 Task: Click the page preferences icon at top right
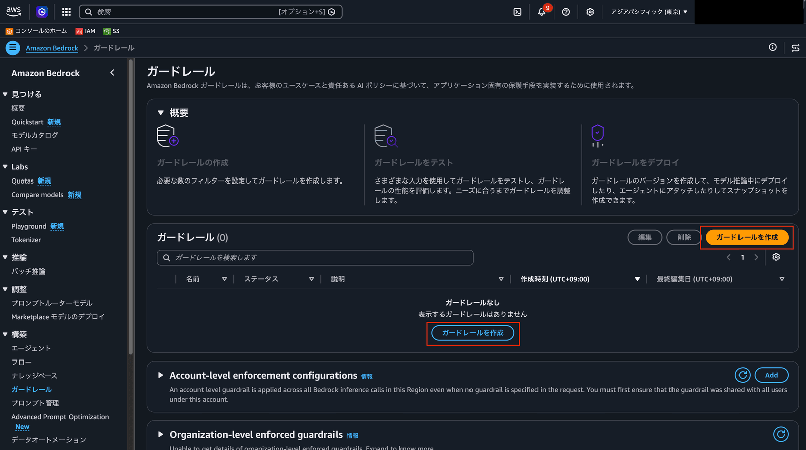point(796,48)
